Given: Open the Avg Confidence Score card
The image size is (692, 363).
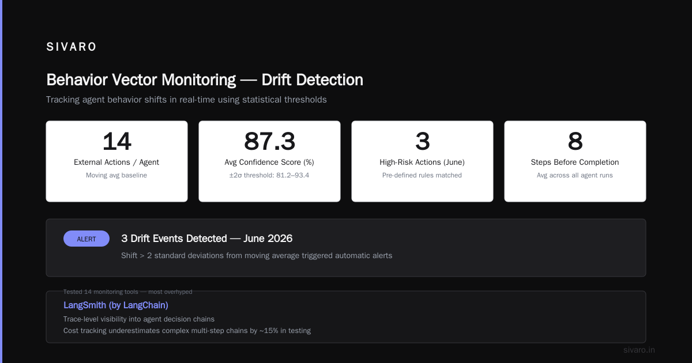Looking at the screenshot, I should pos(269,161).
